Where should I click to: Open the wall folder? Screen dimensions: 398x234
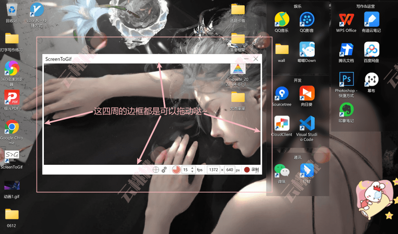[x=282, y=49]
